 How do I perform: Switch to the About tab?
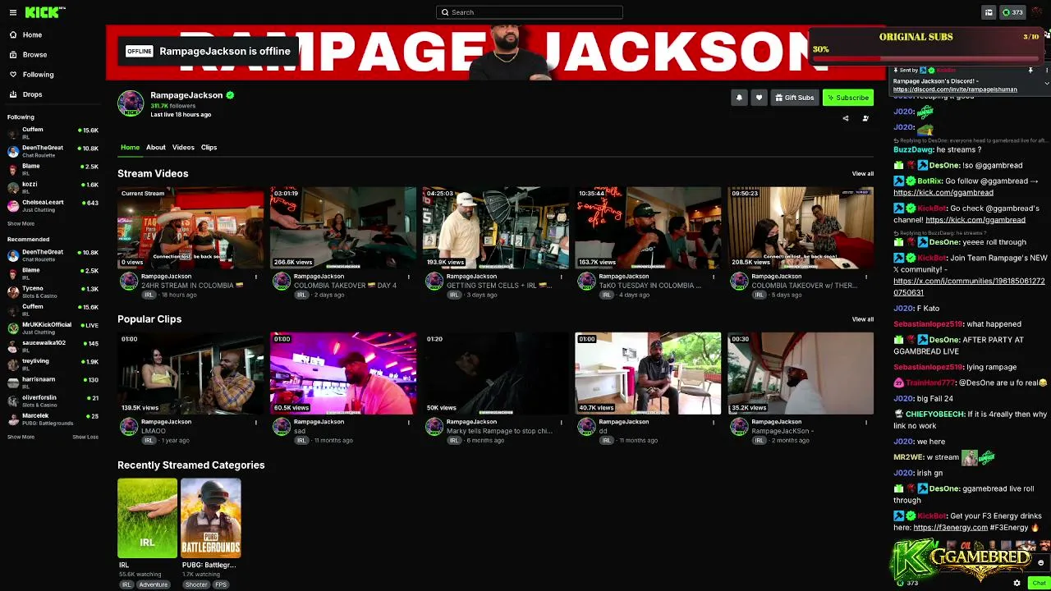tap(156, 148)
